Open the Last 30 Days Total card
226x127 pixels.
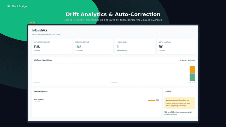coord(177,47)
